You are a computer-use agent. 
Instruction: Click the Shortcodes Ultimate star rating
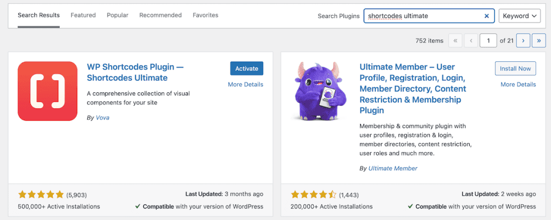(41, 195)
